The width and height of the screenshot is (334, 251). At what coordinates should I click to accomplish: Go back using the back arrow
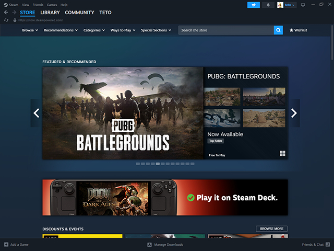(x=6, y=13)
